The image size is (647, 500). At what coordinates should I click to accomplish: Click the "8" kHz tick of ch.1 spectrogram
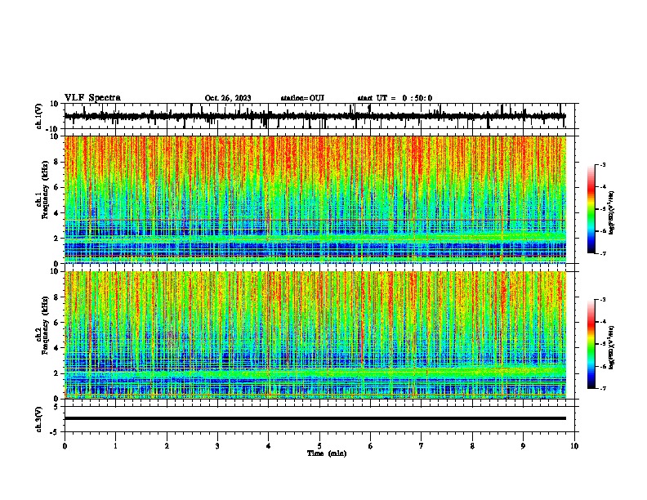click(x=57, y=162)
